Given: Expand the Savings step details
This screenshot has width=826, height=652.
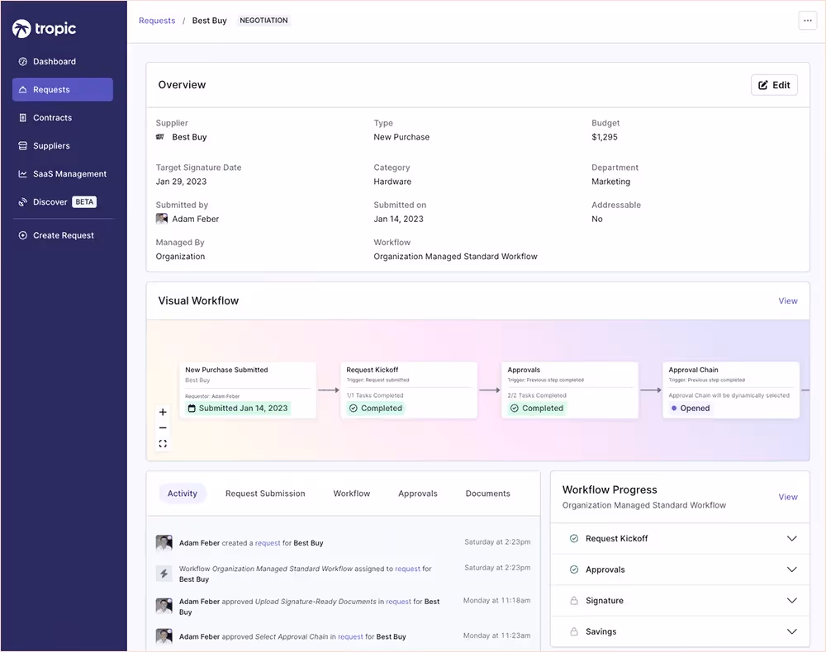Looking at the screenshot, I should tap(791, 631).
